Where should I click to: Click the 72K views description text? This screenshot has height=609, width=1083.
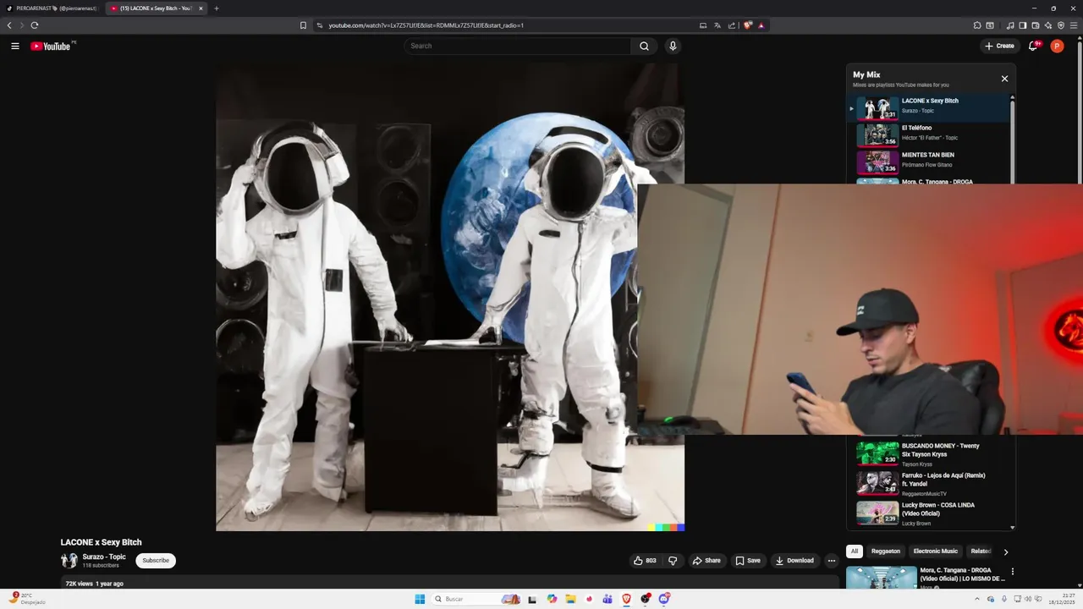[x=94, y=584]
